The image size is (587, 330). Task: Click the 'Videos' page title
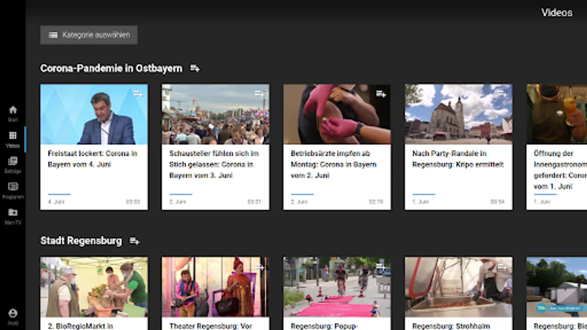[557, 13]
